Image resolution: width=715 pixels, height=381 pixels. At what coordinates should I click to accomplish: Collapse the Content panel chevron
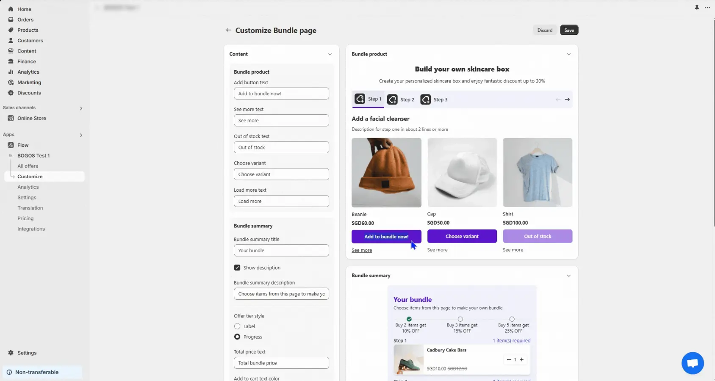tap(330, 54)
